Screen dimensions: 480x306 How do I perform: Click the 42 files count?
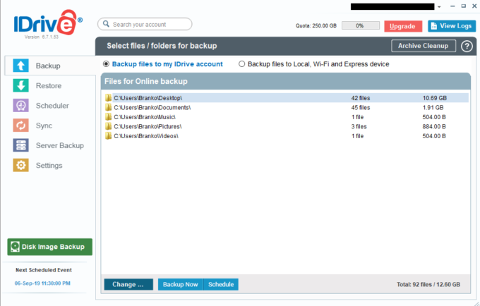(361, 98)
